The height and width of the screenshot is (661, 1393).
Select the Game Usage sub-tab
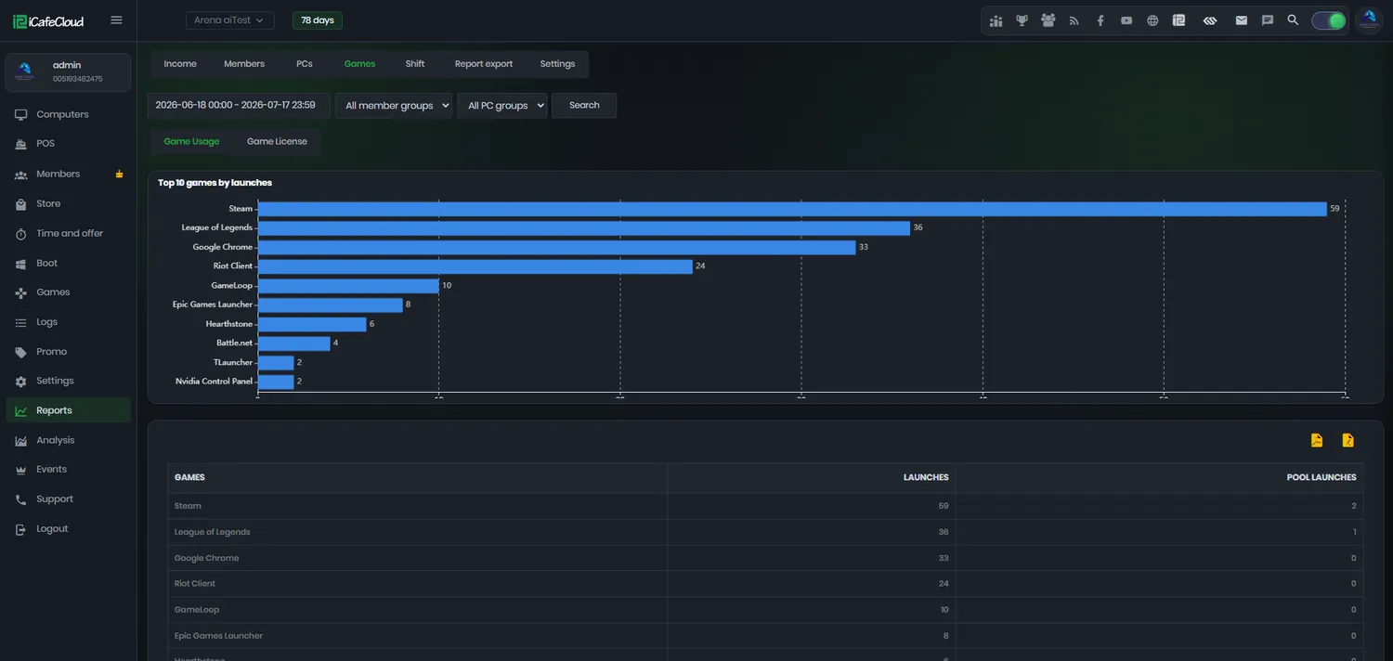coord(191,142)
